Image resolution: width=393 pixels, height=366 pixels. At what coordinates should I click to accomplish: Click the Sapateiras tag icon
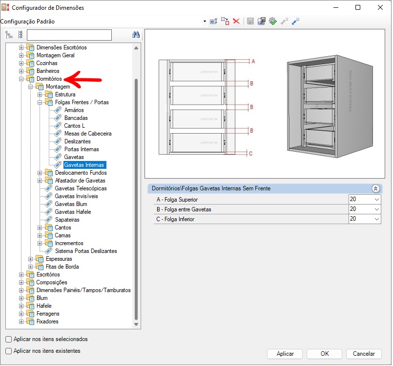pos(49,220)
